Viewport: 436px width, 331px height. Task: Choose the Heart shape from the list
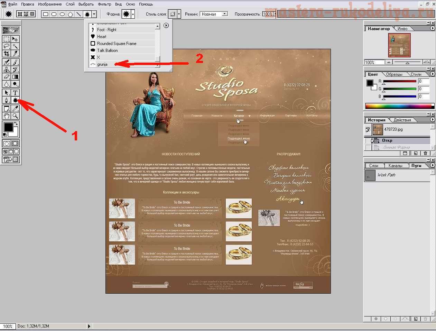coord(122,37)
